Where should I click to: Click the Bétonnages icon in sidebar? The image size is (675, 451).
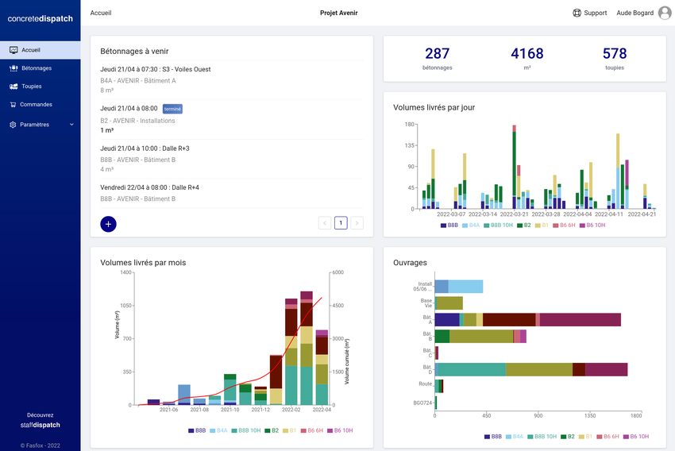pyautogui.click(x=13, y=68)
